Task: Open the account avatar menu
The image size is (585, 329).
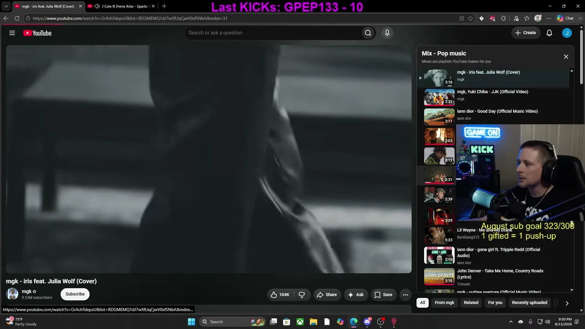Action: pos(567,33)
